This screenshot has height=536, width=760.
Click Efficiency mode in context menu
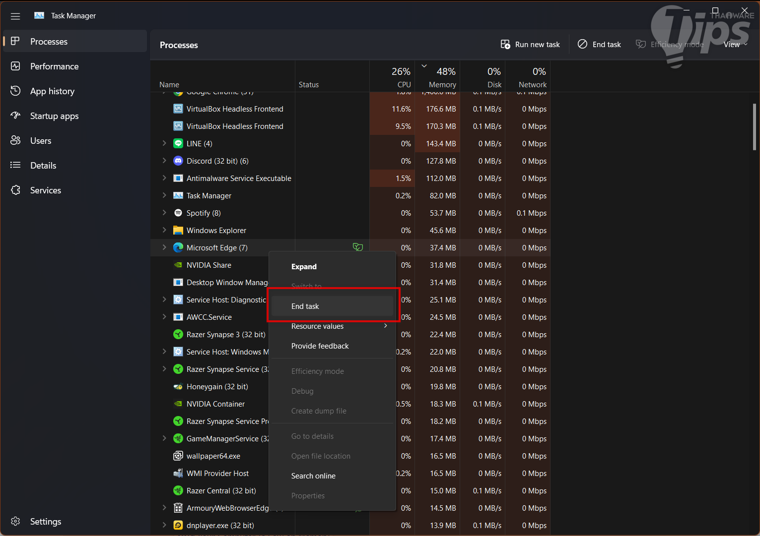click(x=333, y=371)
